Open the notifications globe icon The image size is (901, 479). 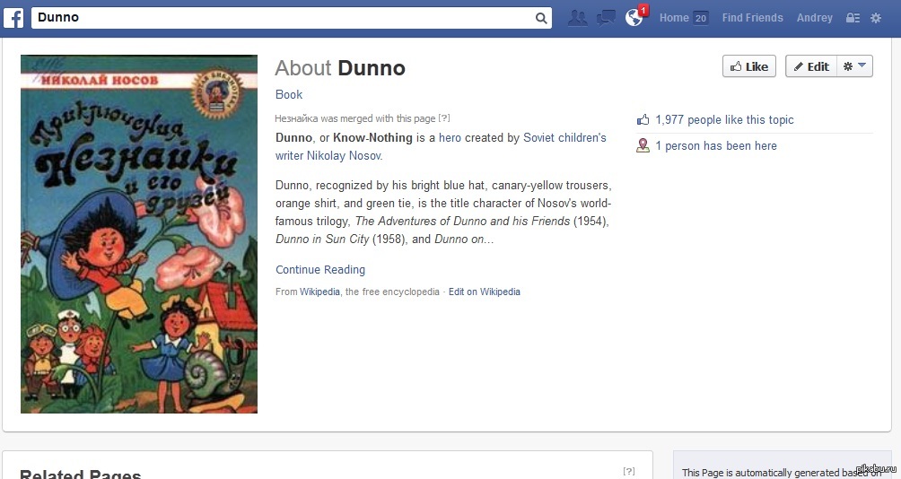click(x=634, y=17)
